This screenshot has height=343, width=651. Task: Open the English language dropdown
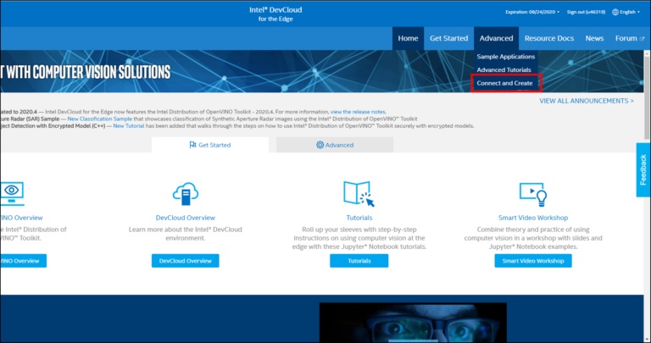(626, 12)
